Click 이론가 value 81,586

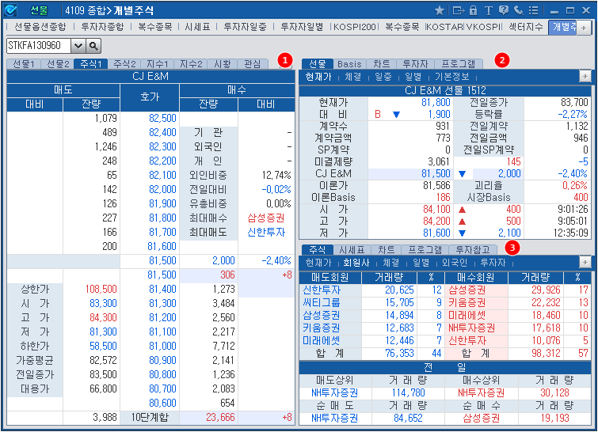436,185
